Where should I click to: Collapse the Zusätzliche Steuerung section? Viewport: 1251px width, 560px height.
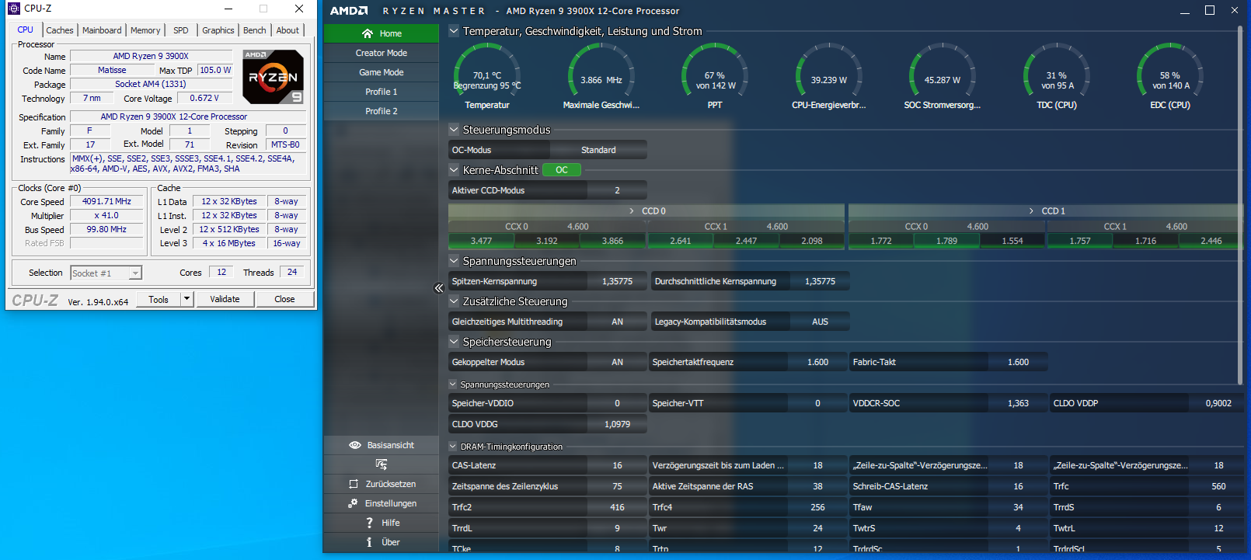pos(454,301)
